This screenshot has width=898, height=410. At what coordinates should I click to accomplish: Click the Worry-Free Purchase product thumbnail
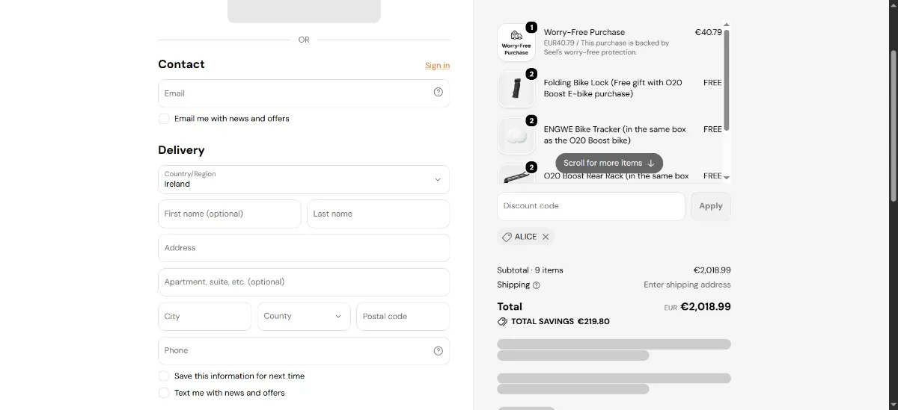click(x=516, y=43)
